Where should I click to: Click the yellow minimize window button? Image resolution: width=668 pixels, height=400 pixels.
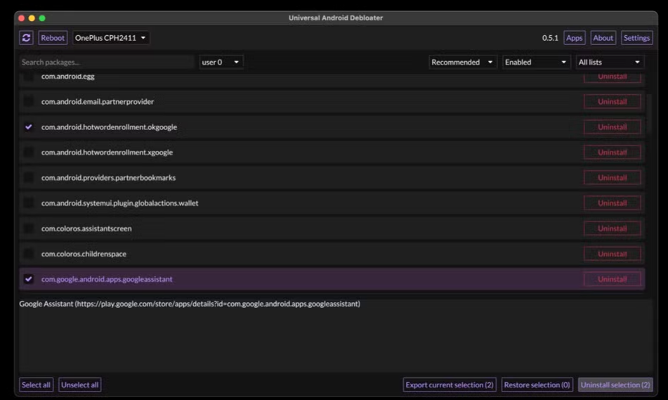point(32,18)
